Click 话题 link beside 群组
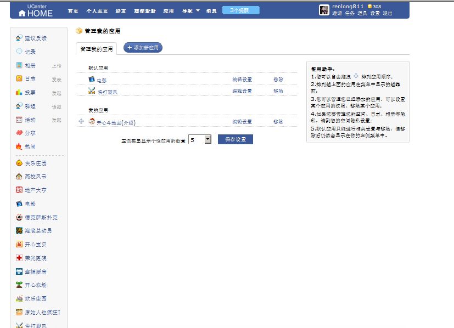The height and width of the screenshot is (328, 454). [x=57, y=107]
